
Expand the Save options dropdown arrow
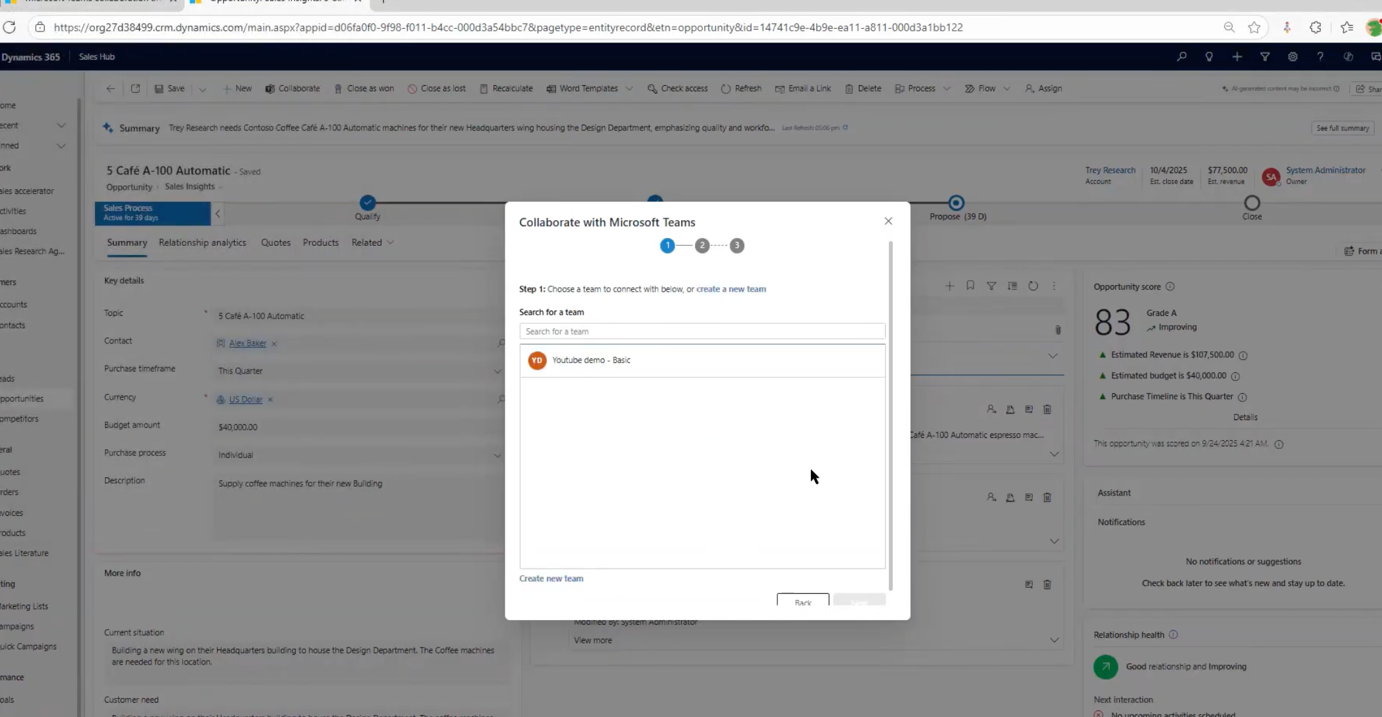(203, 90)
